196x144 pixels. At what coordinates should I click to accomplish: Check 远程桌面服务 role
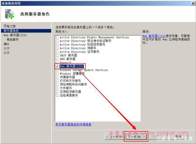click(x=57, y=95)
